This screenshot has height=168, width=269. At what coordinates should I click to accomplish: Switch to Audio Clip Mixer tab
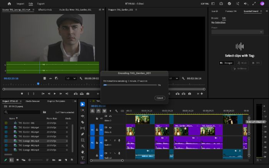[x=75, y=10]
